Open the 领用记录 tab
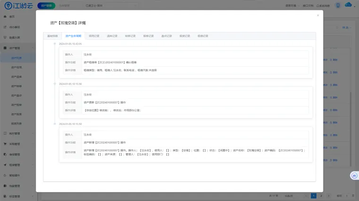The image size is (359, 201). coord(94,36)
